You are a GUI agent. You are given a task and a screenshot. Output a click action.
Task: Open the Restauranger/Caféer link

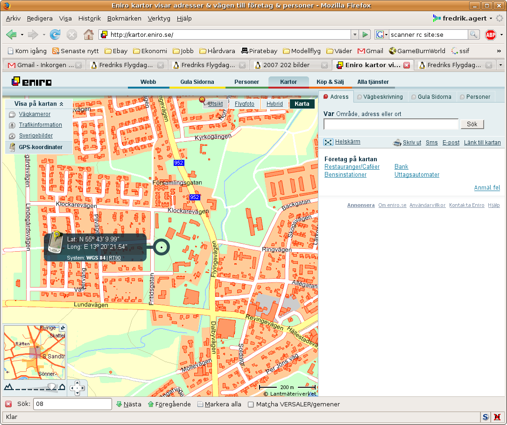click(352, 167)
